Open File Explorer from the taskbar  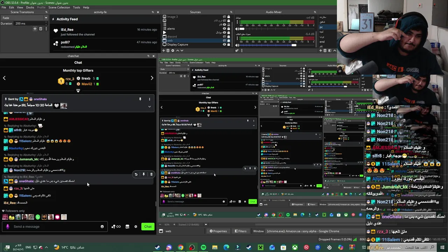coord(215,247)
